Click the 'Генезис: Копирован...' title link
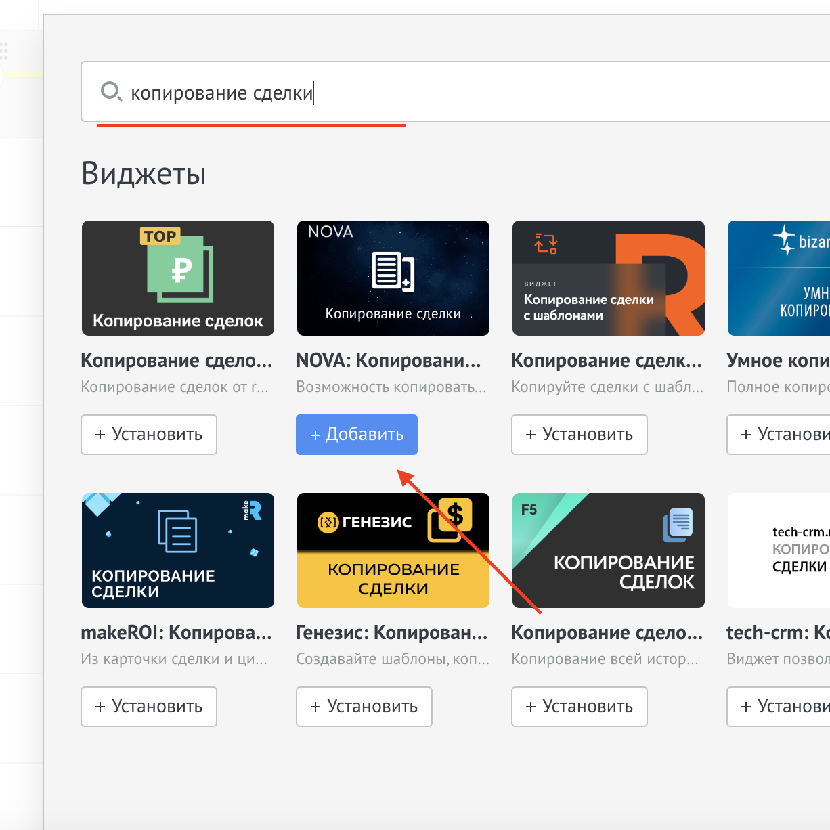 pos(391,633)
